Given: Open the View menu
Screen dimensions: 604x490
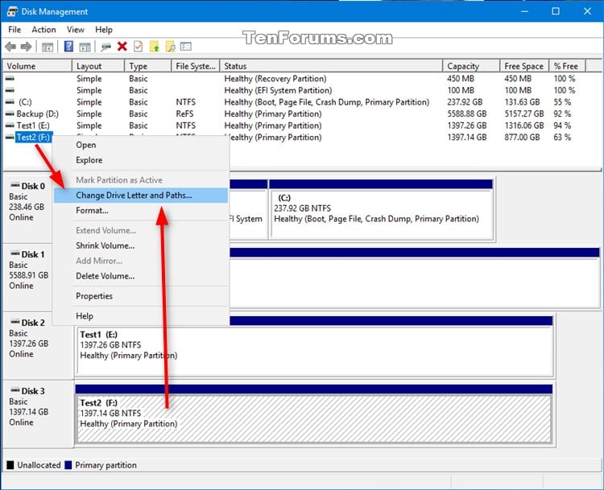Looking at the screenshot, I should tap(75, 30).
